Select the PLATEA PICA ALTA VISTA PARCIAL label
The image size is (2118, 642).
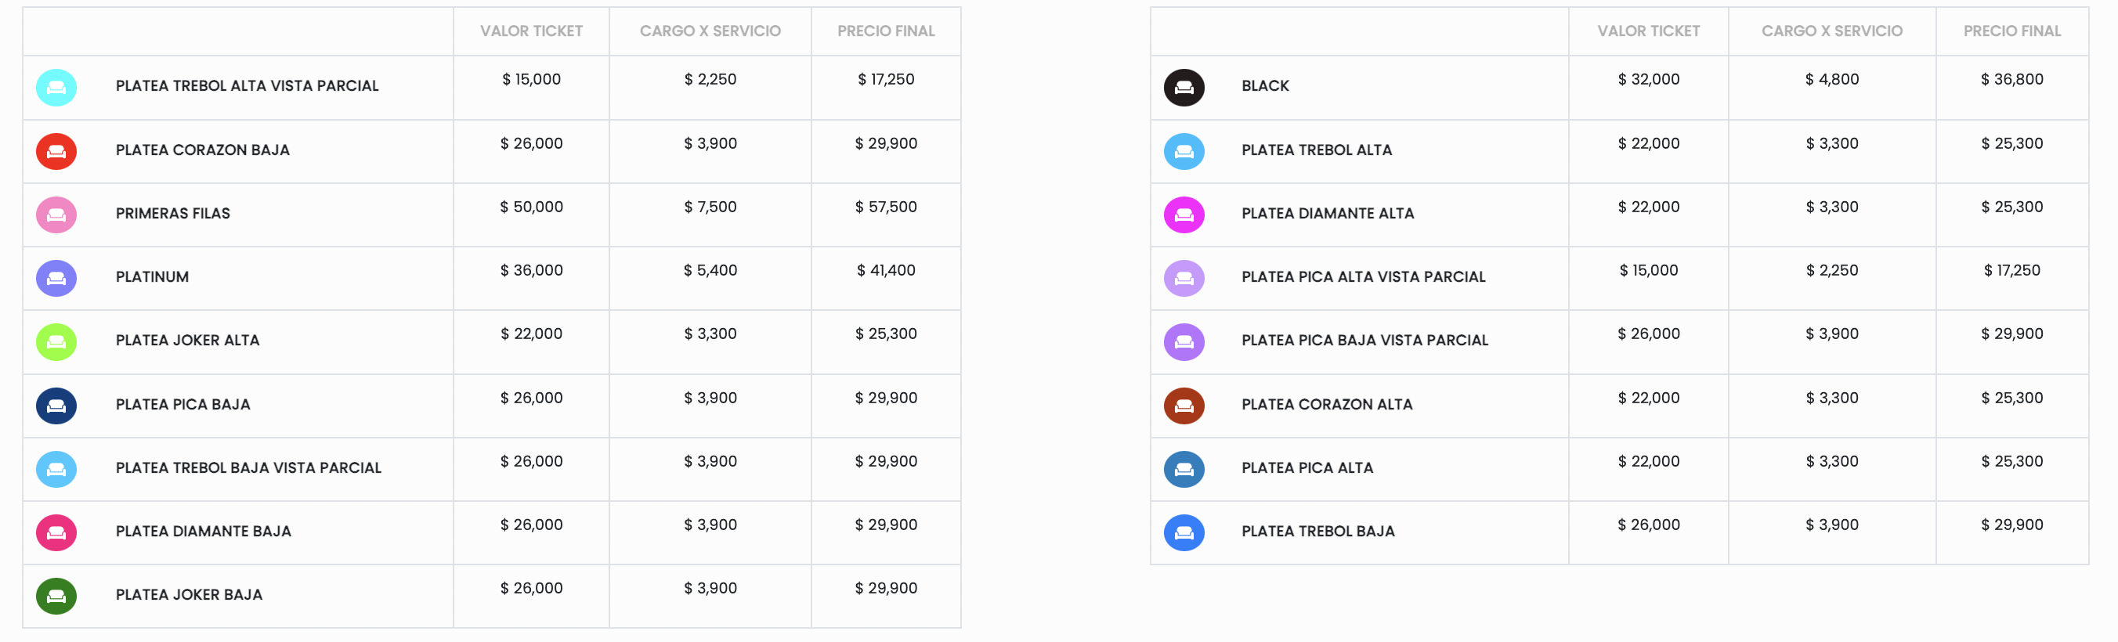pos(1363,277)
